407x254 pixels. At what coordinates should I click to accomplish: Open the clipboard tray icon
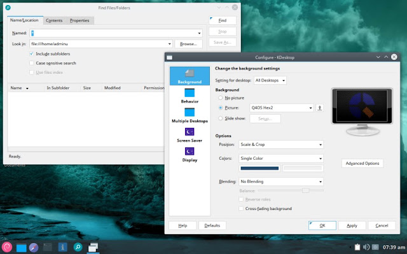point(357,247)
